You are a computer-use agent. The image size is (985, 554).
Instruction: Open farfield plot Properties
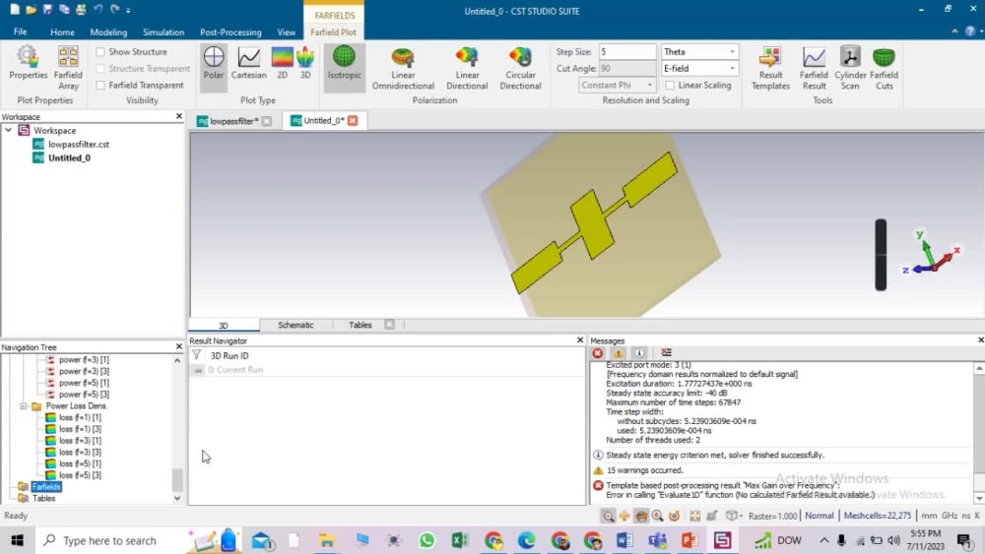(29, 63)
